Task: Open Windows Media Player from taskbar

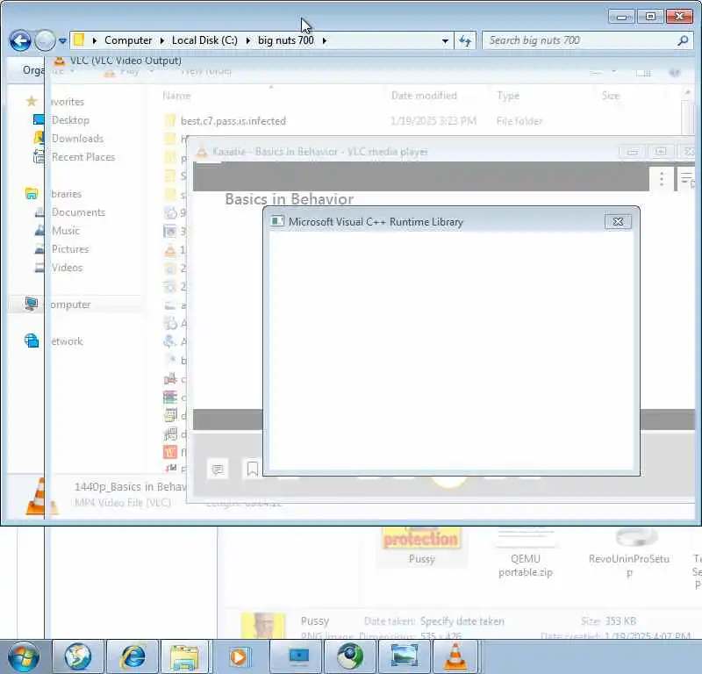Action: (x=239, y=657)
